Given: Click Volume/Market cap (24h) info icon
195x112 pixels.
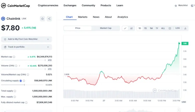Looking at the screenshot, I should pyautogui.click(x=28, y=75).
